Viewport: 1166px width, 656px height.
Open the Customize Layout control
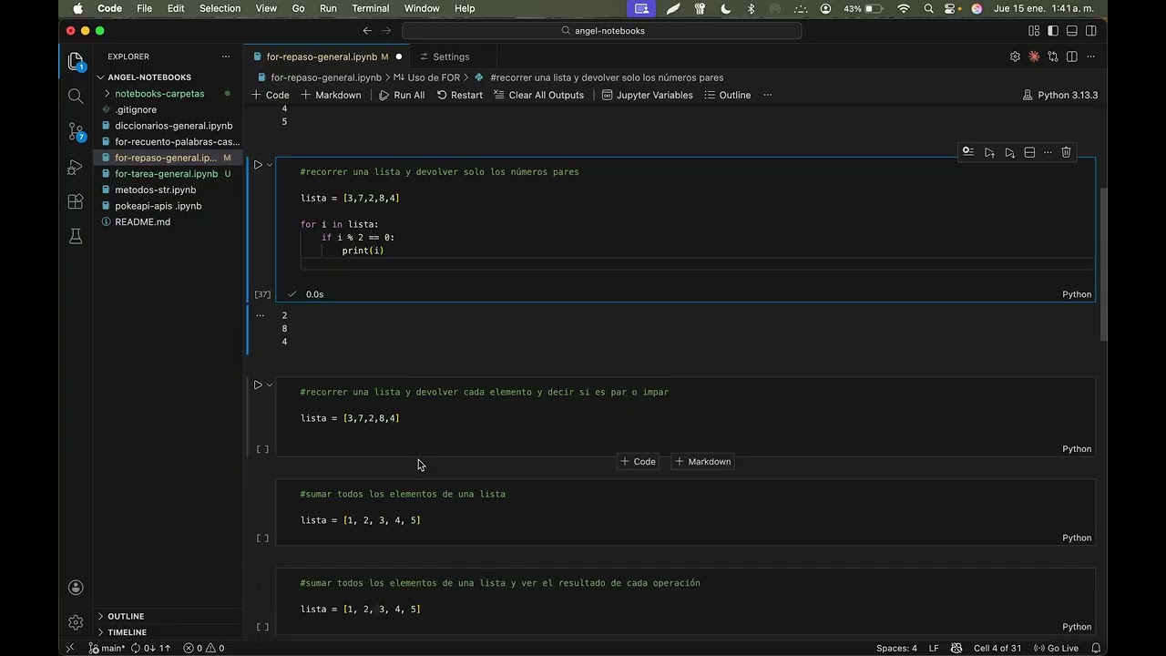(x=1034, y=31)
